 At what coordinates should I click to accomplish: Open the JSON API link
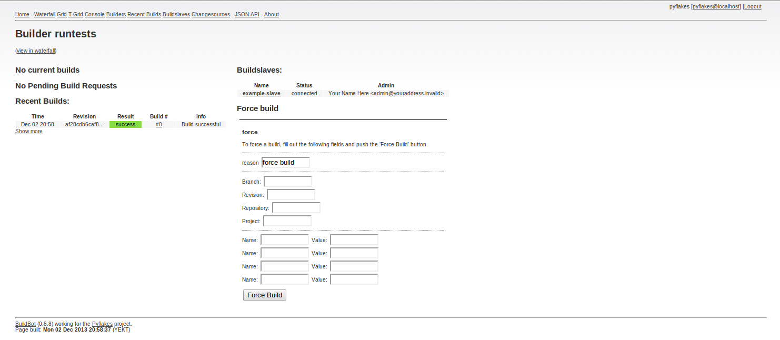(247, 15)
